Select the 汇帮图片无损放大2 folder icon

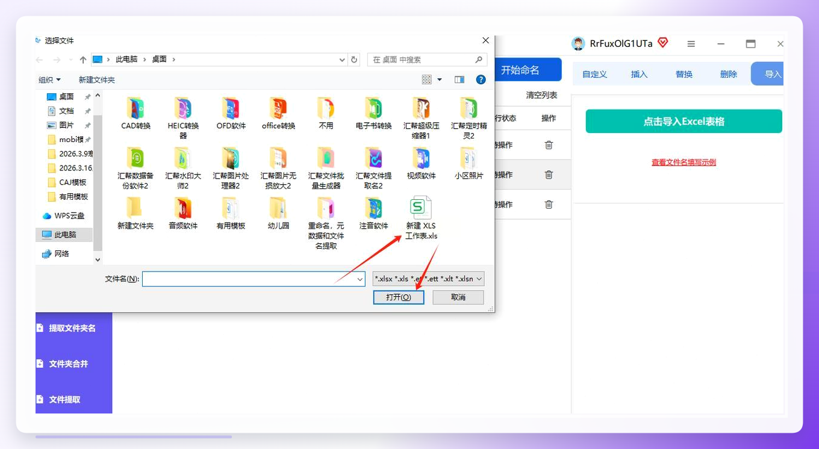[278, 158]
